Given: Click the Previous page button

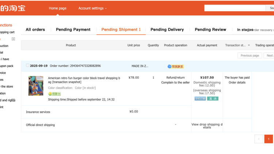Looking at the screenshot, I should click(x=250, y=55).
